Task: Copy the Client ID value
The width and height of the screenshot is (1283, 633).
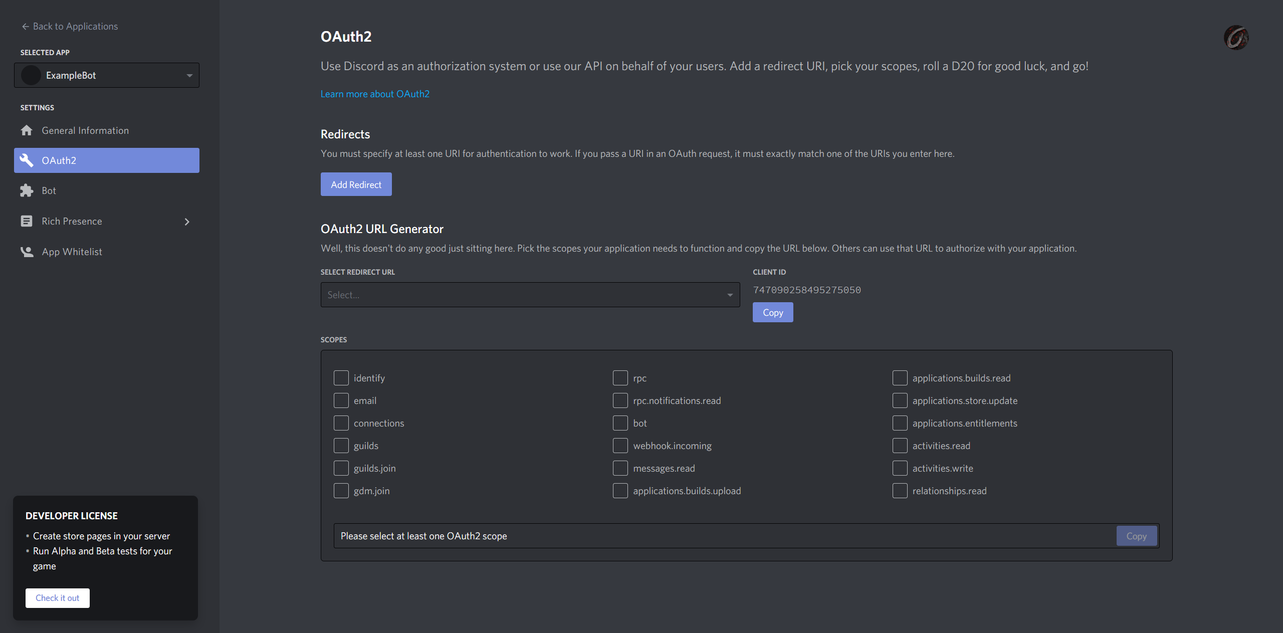Action: tap(772, 312)
